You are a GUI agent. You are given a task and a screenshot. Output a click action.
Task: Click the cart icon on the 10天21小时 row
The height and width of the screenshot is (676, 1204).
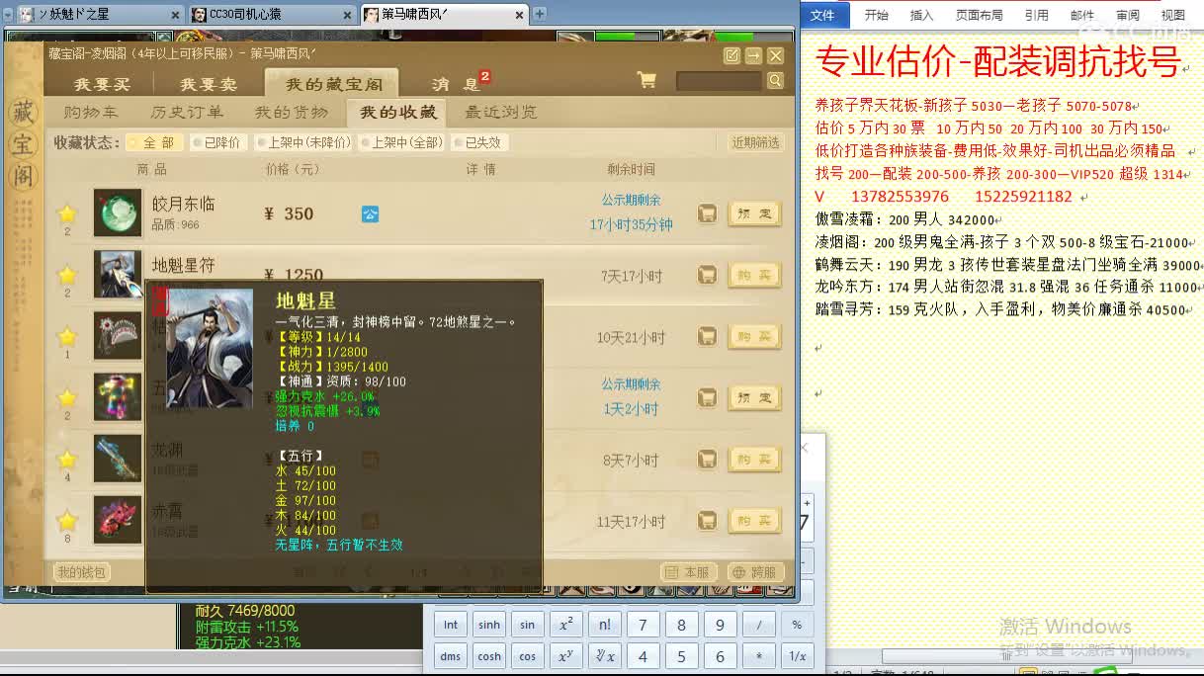[707, 336]
